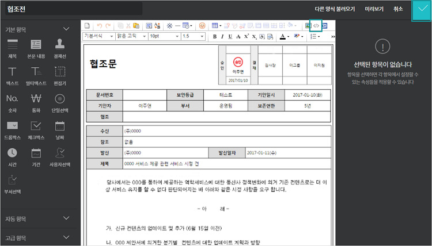Open the 10pt font size dropdown
Viewport: 432px width, 246px height.
[164, 36]
